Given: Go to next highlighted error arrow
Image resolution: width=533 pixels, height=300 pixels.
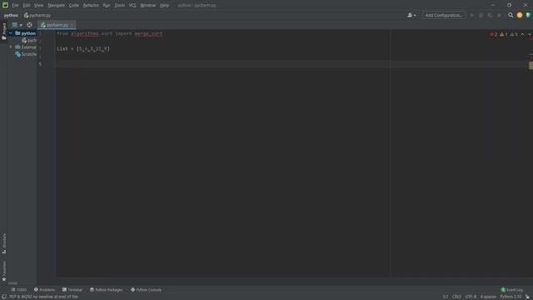Looking at the screenshot, I should [x=530, y=34].
